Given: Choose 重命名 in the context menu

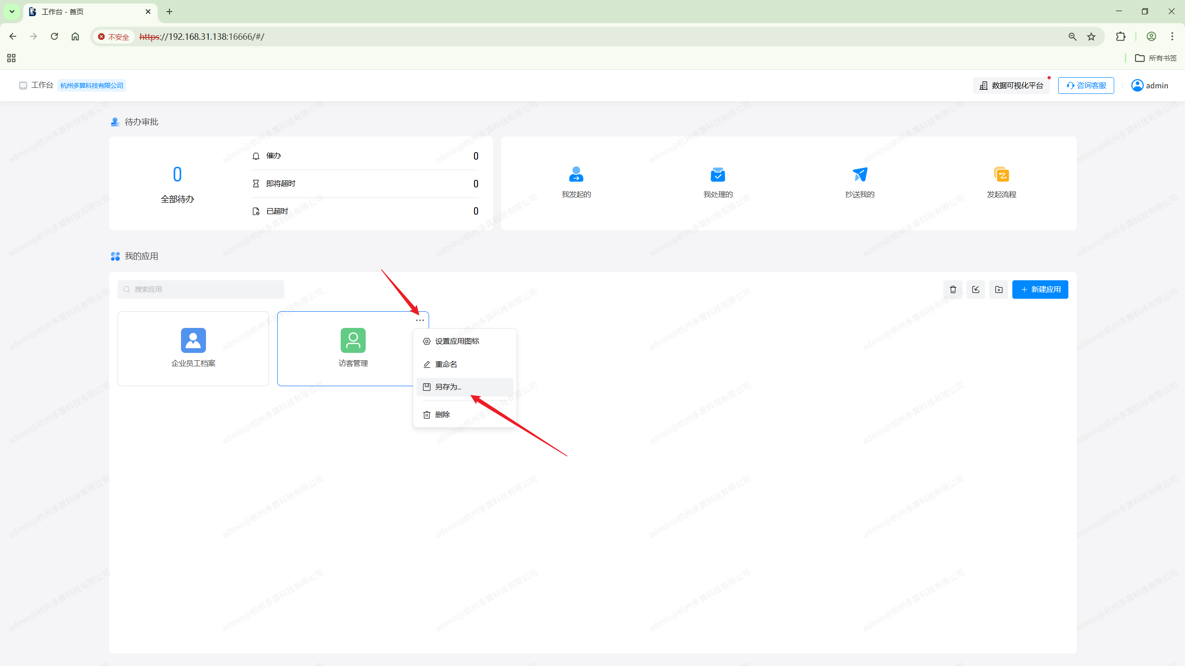Looking at the screenshot, I should click(446, 364).
